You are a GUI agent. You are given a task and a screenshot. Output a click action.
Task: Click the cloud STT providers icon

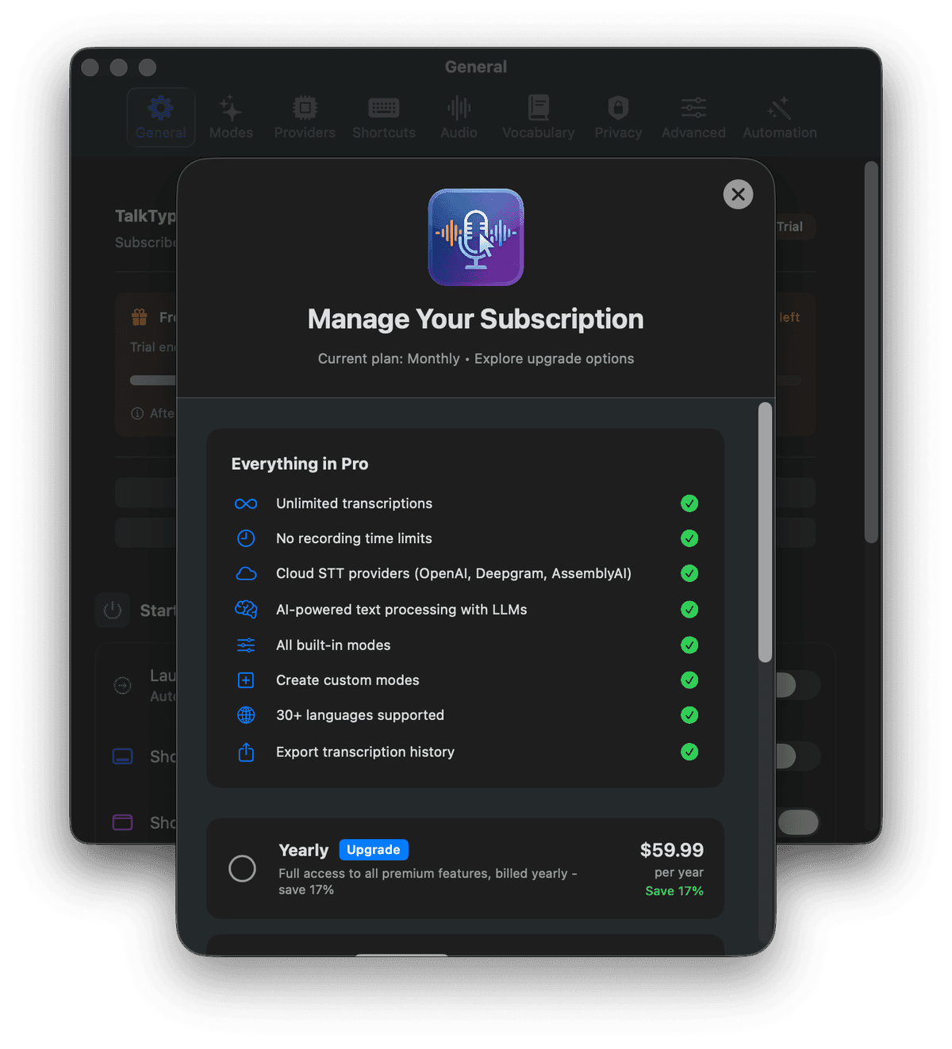(246, 573)
